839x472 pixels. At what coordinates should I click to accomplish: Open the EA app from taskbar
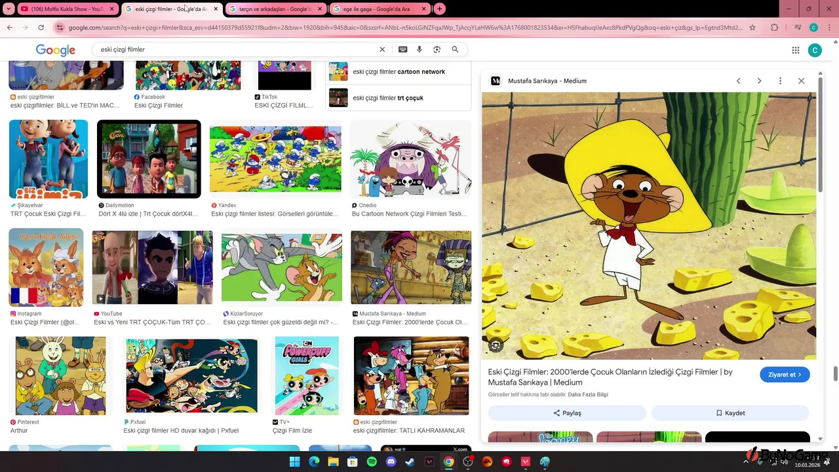[487, 462]
